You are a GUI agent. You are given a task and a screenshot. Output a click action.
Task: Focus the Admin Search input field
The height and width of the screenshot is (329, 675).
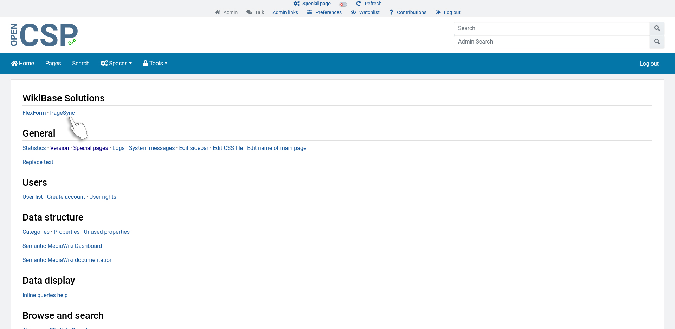point(551,41)
